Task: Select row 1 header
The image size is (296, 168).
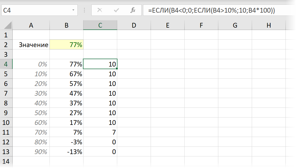Action: coord(6,35)
